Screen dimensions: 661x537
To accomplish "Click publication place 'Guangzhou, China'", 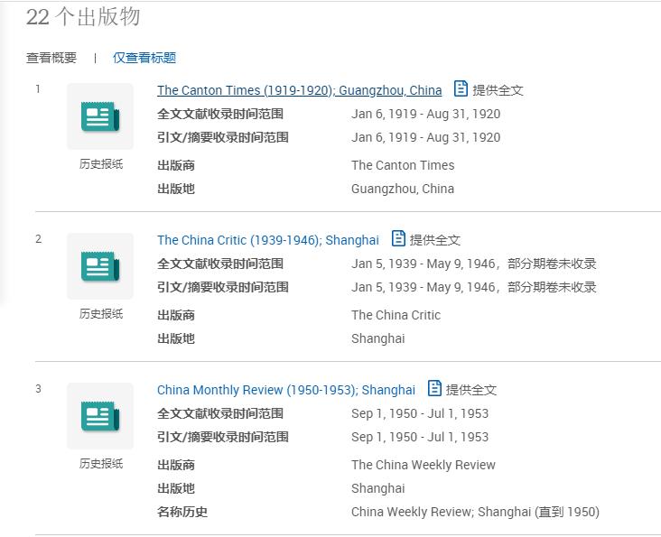I will (x=403, y=189).
